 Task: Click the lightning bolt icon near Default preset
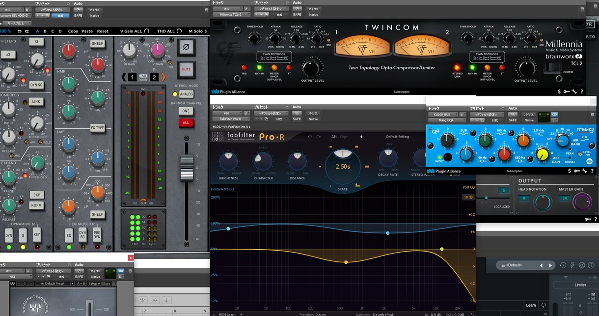(x=572, y=265)
